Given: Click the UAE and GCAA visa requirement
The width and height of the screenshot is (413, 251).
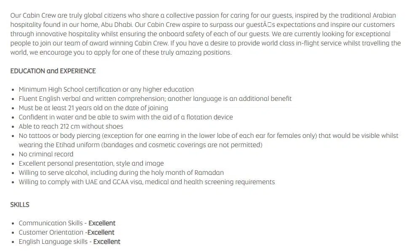Looking at the screenshot, I should (147, 182).
